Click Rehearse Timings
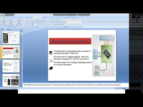 41,23
